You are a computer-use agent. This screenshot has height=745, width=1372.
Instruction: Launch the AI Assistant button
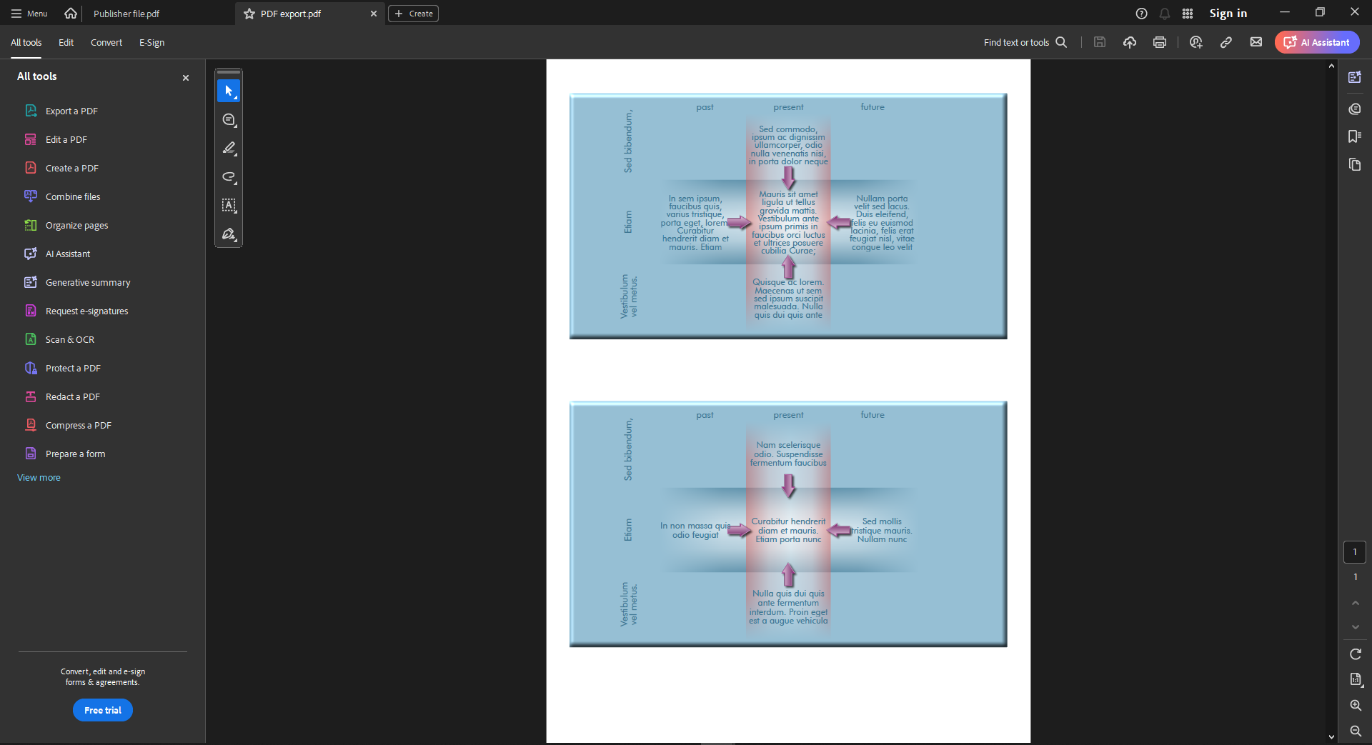click(1317, 42)
